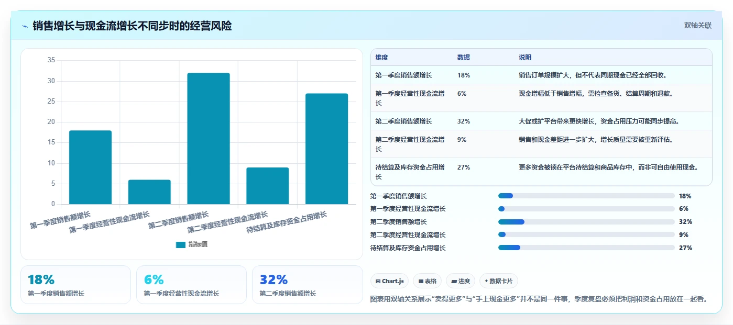Click the 32% data card
733x325 pixels.
(308, 285)
